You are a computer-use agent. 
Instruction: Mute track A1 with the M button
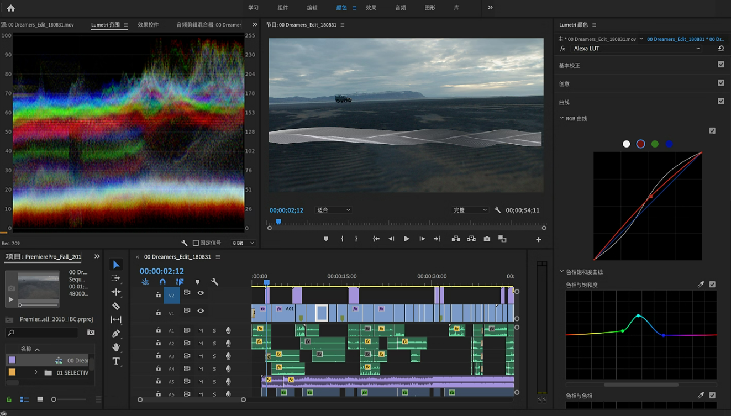tap(201, 330)
